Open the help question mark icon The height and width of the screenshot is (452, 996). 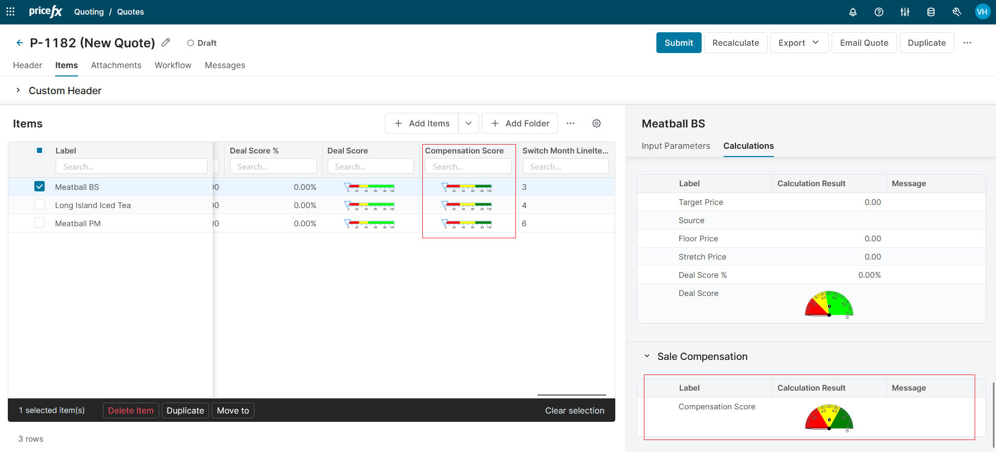879,12
